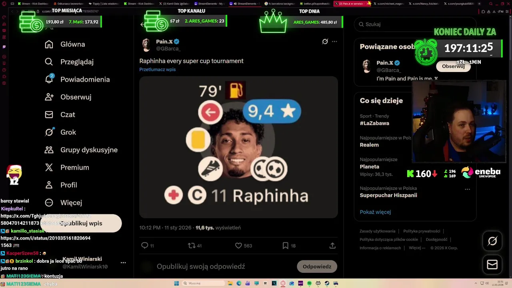
Task: Open Grupy dyskusyjne communities icon
Action: (x=49, y=150)
